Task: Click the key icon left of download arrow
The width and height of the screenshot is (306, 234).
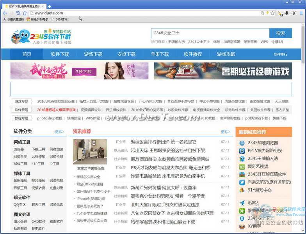Action: coord(280,13)
